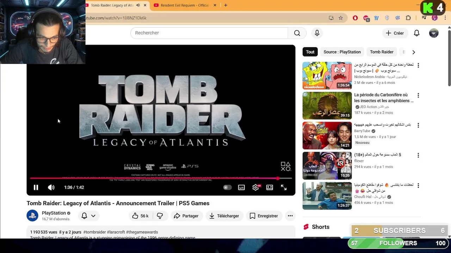Dislike the video thumbs down
The height and width of the screenshot is (253, 451).
pos(160,216)
